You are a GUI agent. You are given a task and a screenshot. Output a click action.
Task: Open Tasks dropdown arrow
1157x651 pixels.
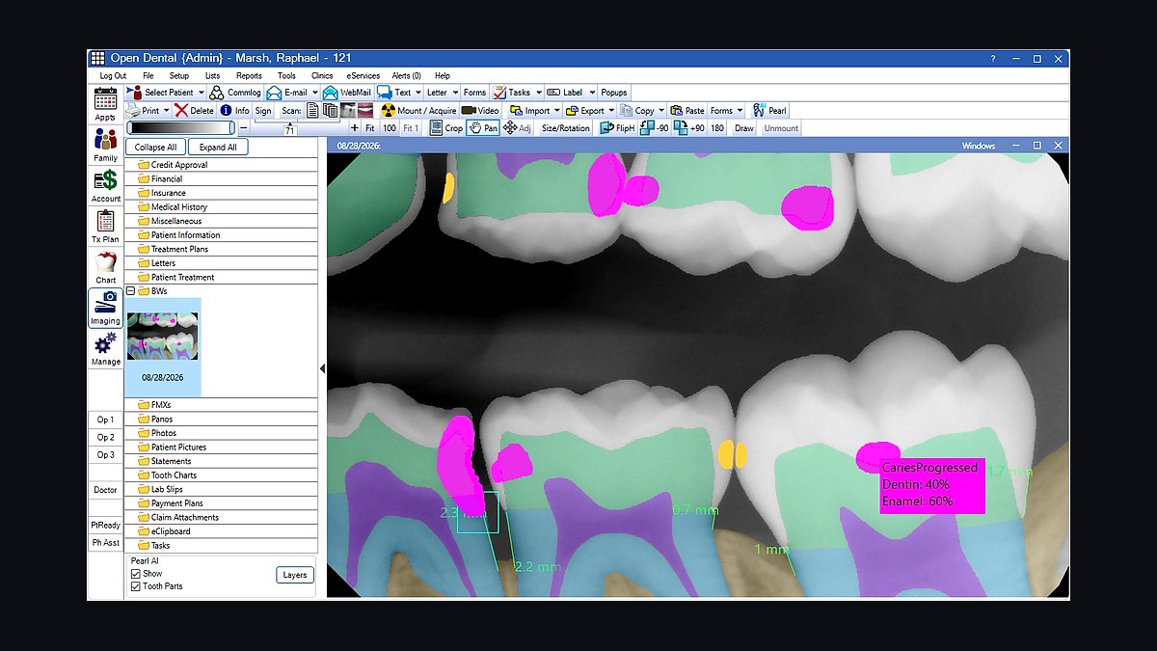(x=538, y=93)
